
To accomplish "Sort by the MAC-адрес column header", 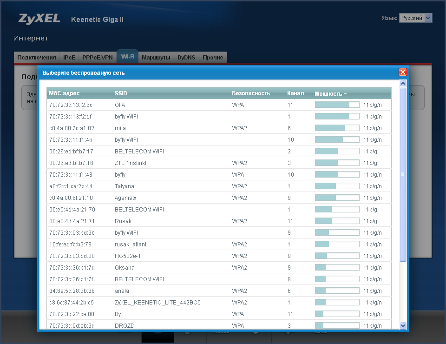I will pos(64,93).
